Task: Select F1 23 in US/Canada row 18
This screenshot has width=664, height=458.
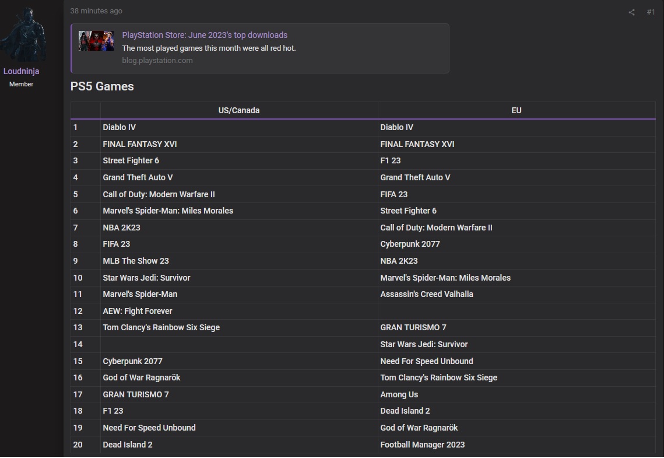Action: [113, 411]
